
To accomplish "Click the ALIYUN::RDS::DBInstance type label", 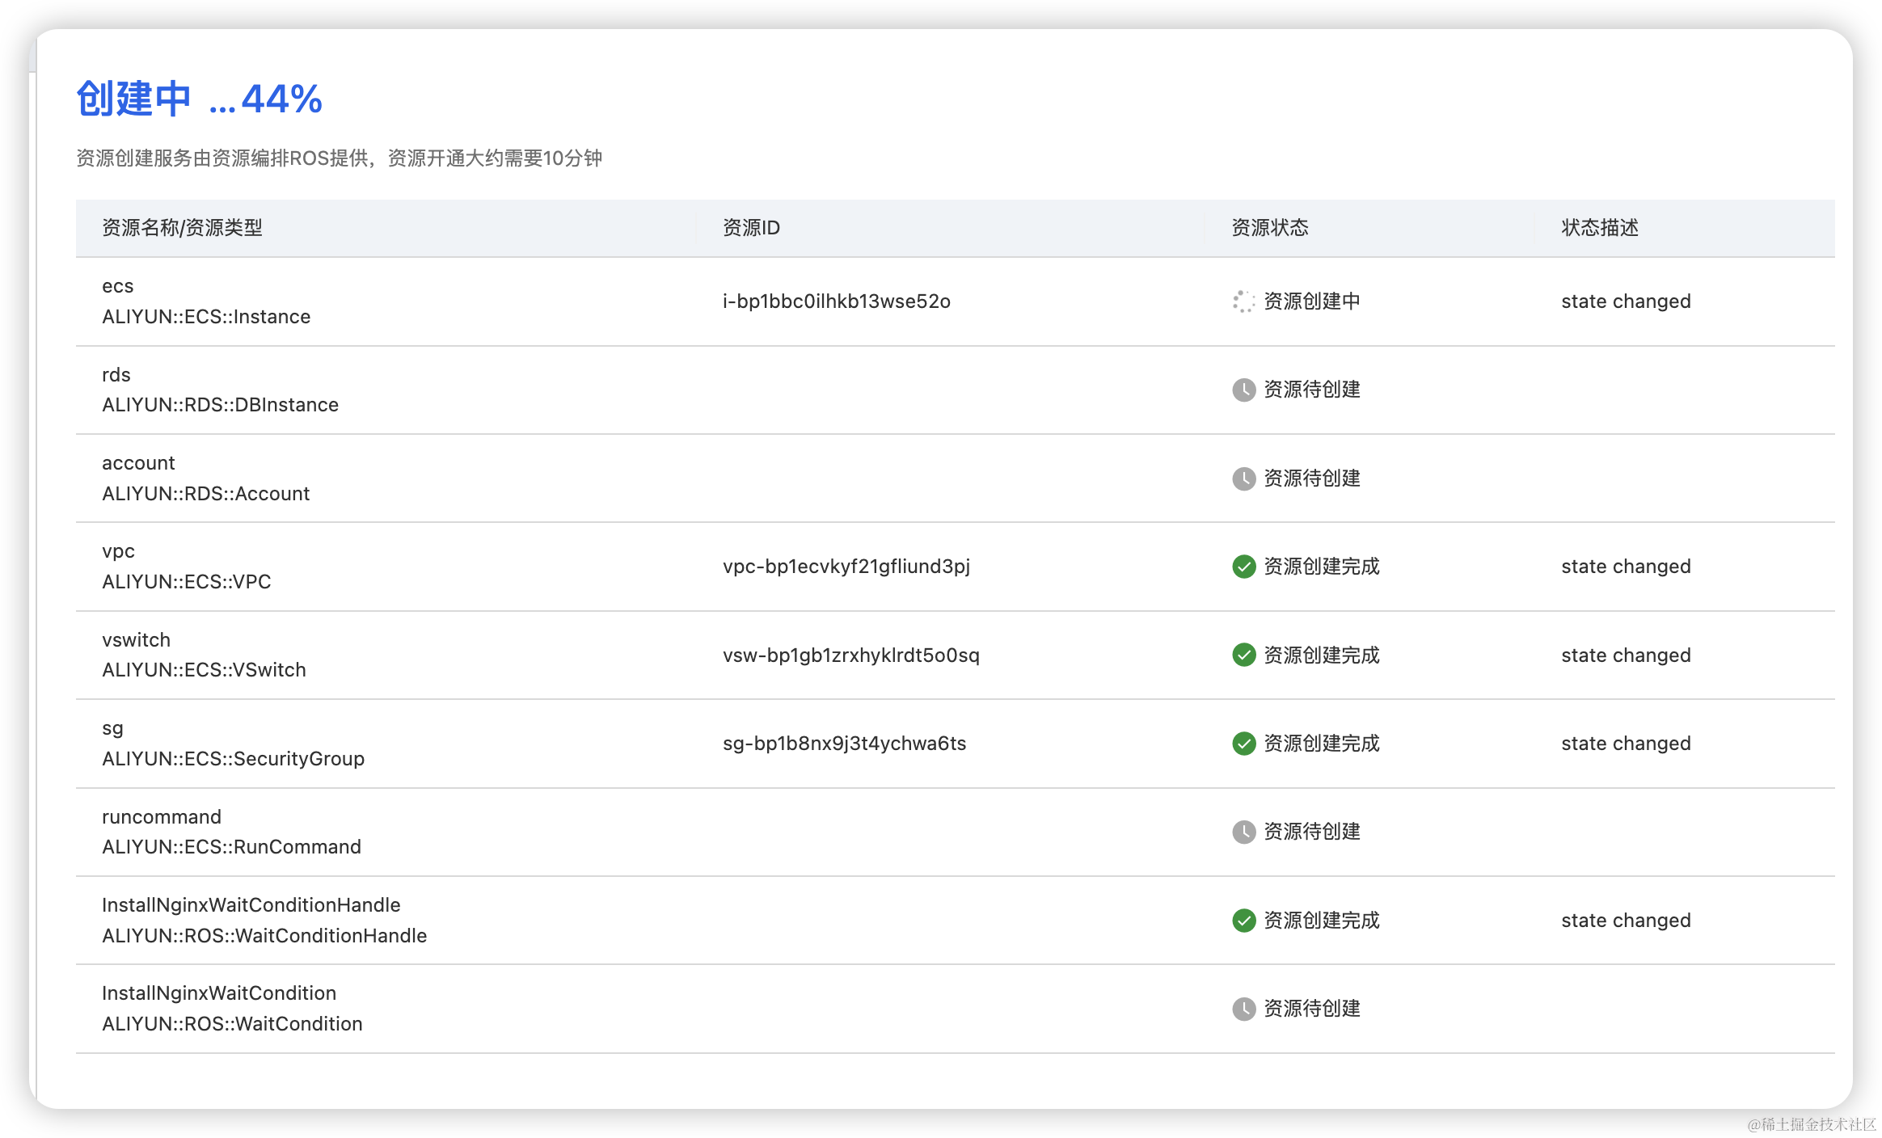I will click(221, 405).
